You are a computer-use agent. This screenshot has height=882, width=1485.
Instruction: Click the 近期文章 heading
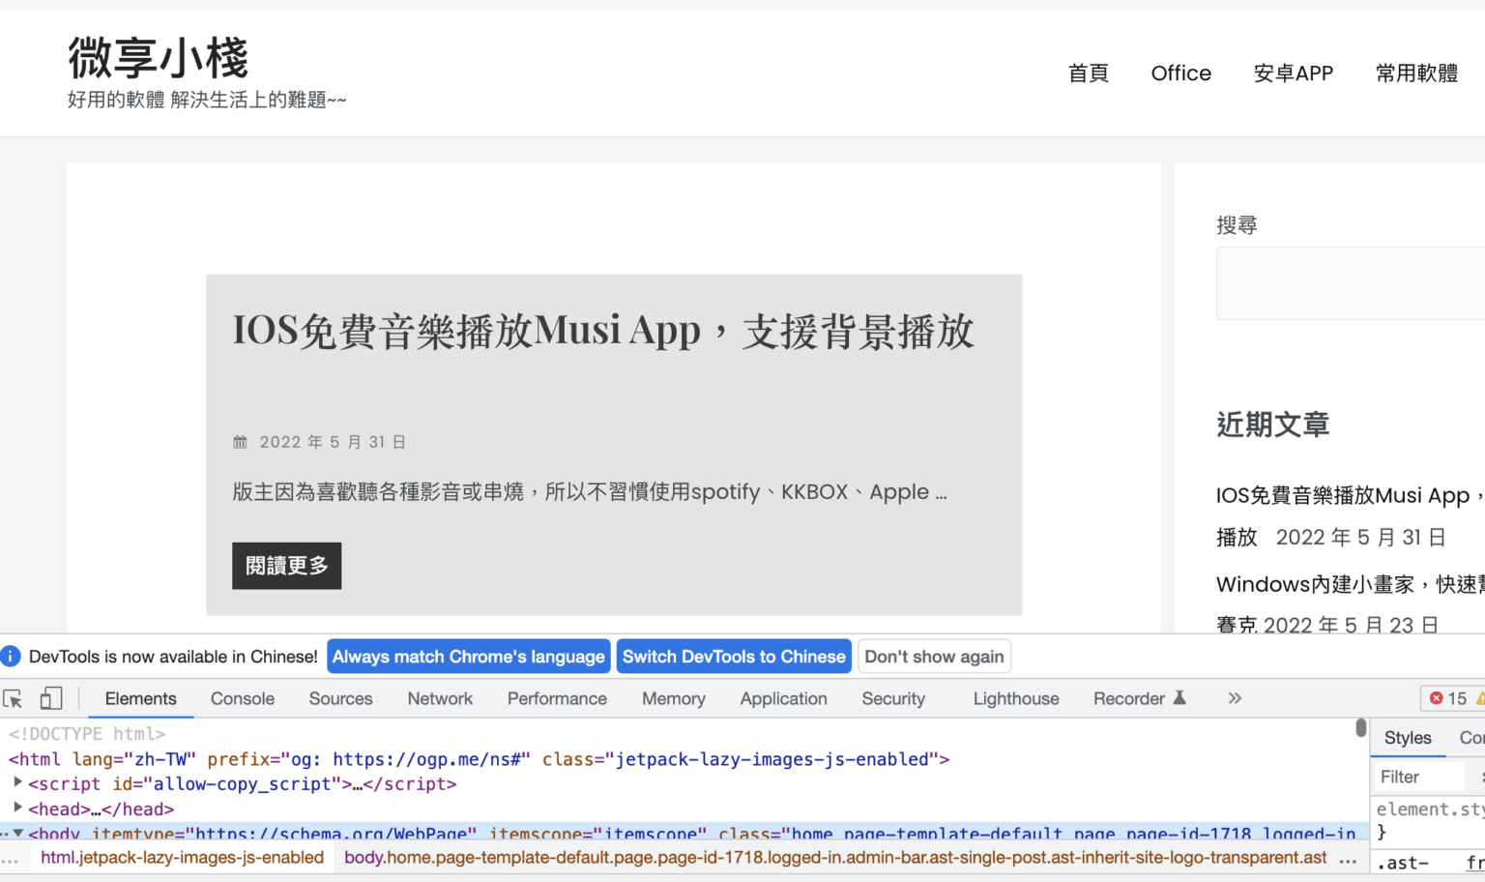pyautogui.click(x=1272, y=425)
